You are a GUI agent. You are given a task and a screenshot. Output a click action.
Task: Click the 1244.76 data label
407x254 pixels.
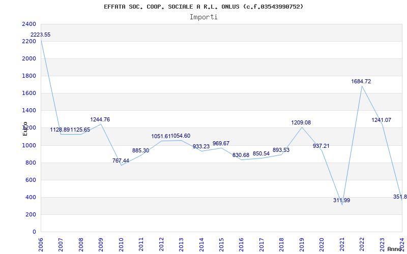click(100, 120)
